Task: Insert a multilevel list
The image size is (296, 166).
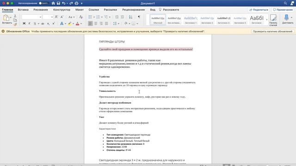Action: point(106,17)
